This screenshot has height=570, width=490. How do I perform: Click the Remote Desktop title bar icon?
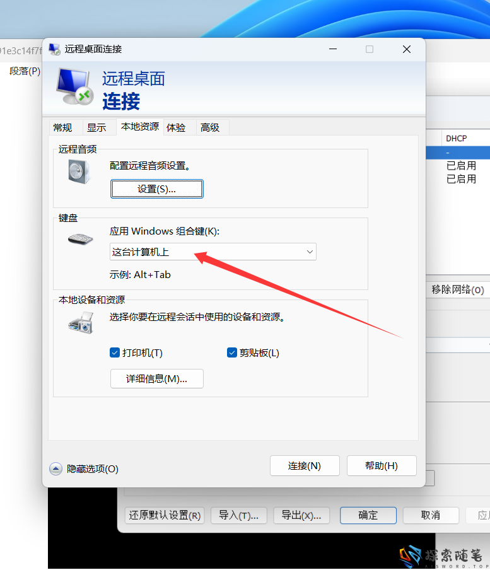pyautogui.click(x=55, y=49)
